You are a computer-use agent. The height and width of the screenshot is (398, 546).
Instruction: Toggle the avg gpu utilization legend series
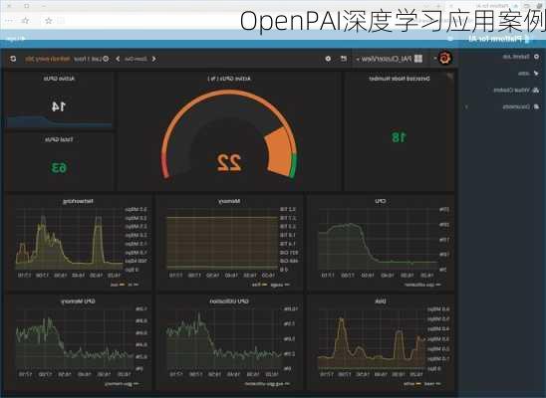pos(267,384)
